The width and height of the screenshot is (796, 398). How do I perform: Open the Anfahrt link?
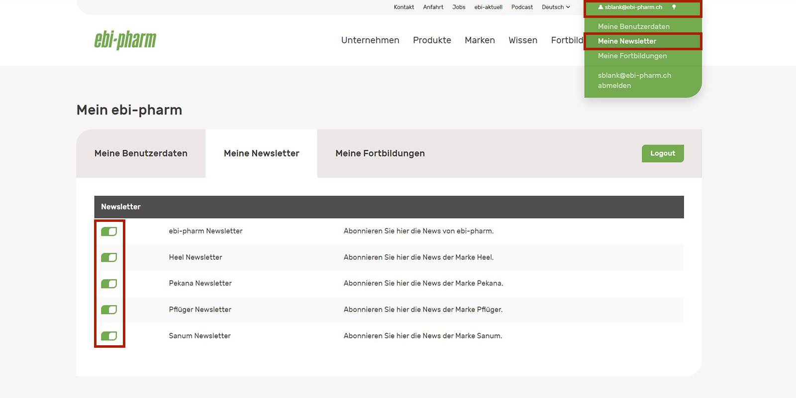433,7
